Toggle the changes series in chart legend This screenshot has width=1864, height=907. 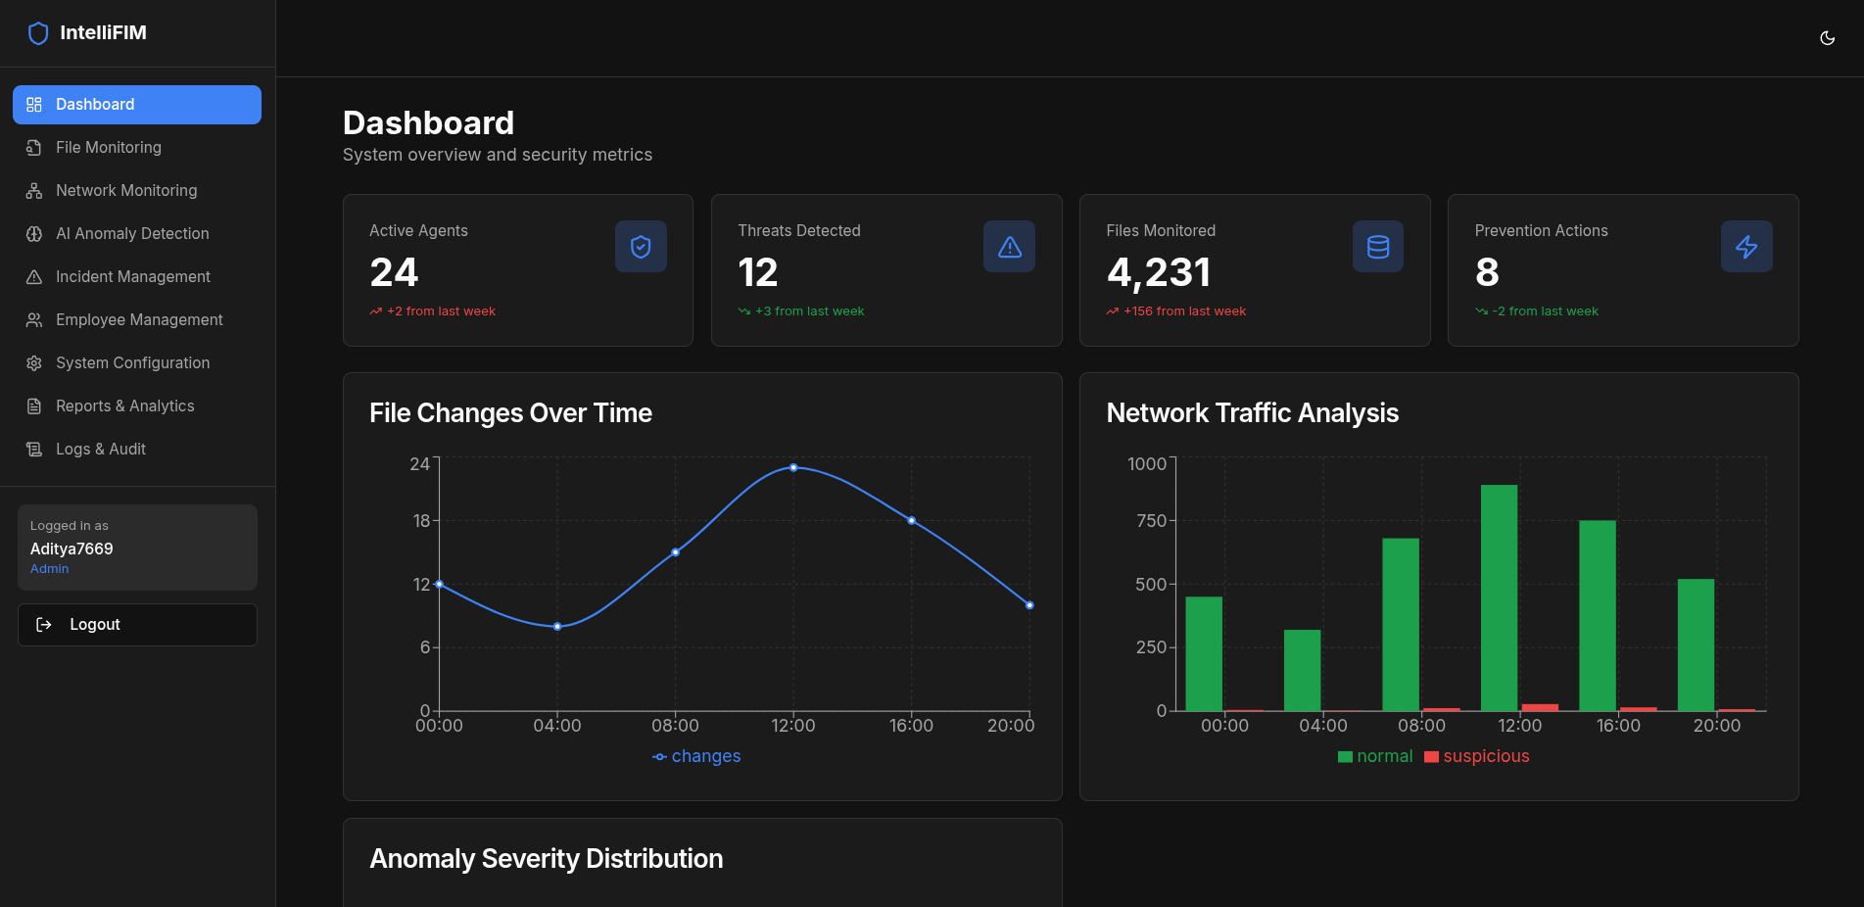(x=696, y=756)
